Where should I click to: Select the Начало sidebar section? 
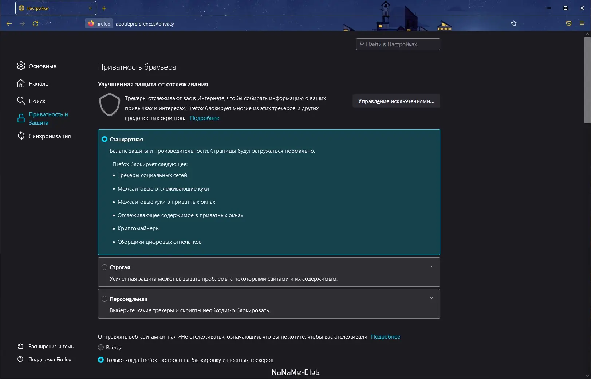click(x=39, y=83)
